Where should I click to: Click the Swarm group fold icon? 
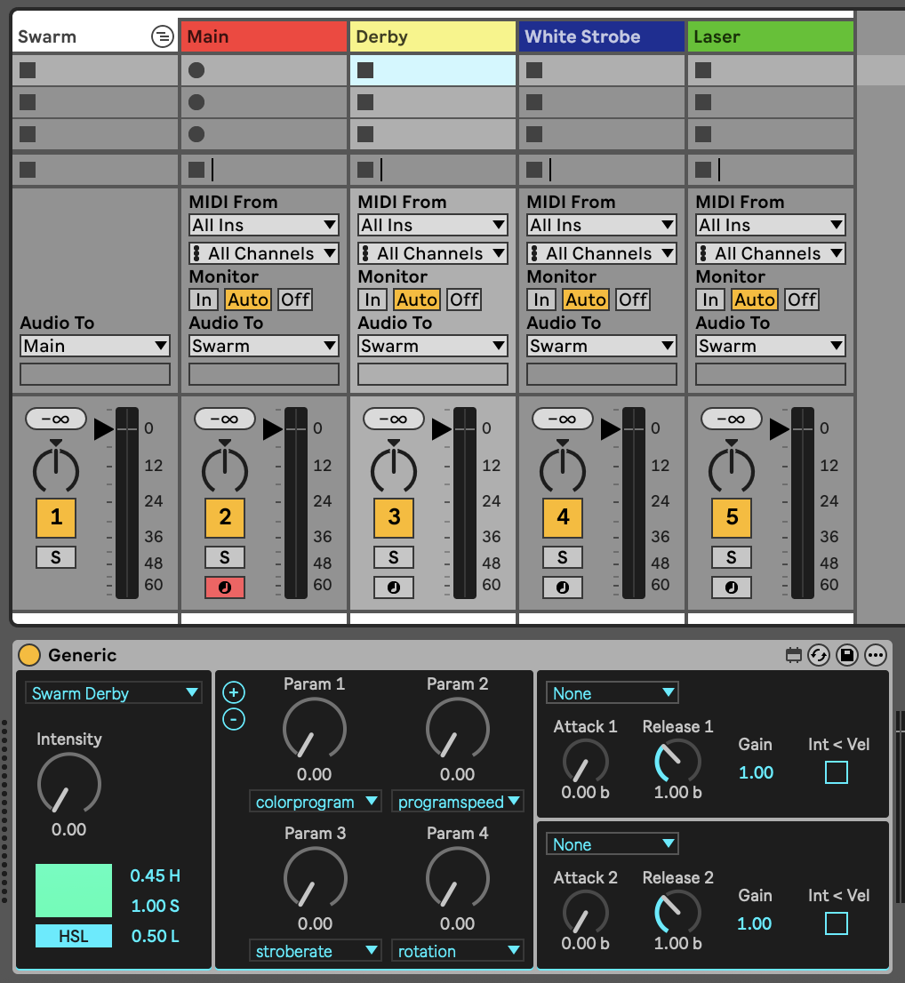pyautogui.click(x=162, y=36)
